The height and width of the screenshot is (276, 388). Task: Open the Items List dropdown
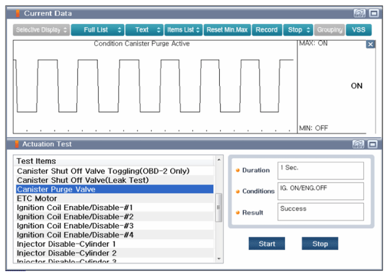pos(183,30)
